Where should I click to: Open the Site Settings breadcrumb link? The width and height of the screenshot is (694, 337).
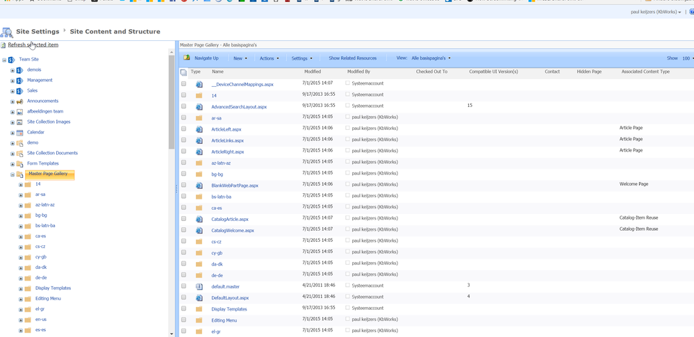pos(38,32)
